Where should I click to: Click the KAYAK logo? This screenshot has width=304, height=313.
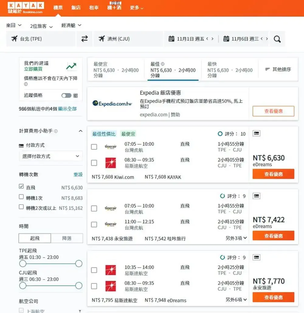[26, 8]
